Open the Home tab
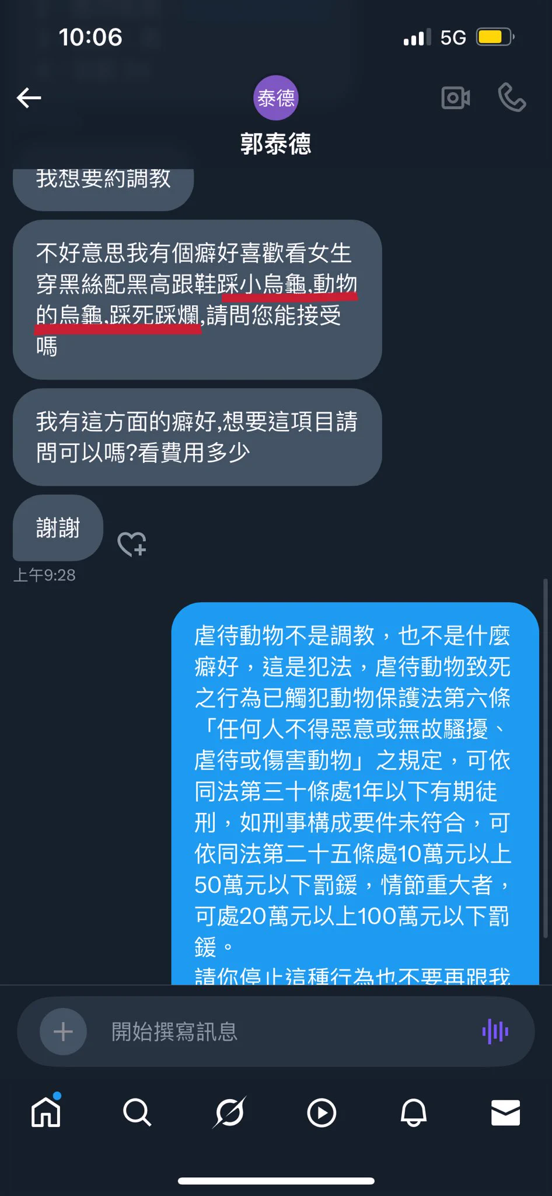 tap(46, 1111)
